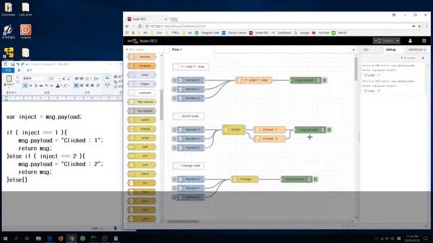This screenshot has height=243, width=433.
Task: Click the Deploy button
Action: pyautogui.click(x=384, y=40)
